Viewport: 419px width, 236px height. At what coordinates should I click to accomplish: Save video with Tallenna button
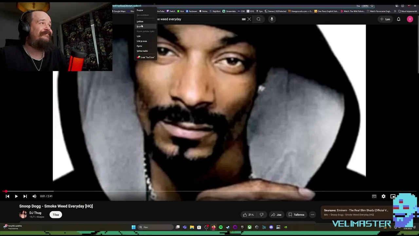[296, 215]
